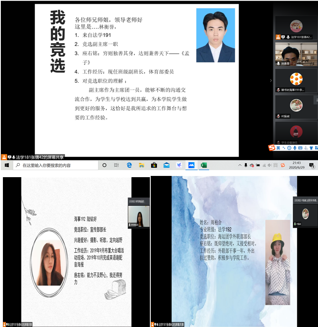318x327 pixels.
Task: Expand hidden system tray icons arrow
Action: click(x=239, y=165)
